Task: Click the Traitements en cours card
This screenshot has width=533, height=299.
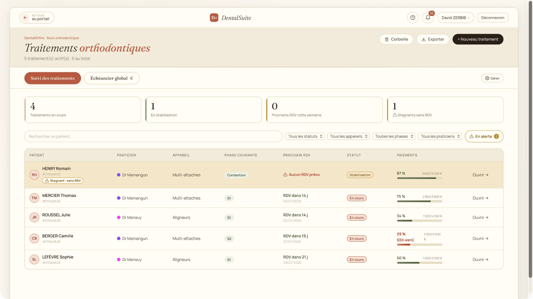Action: pos(83,110)
